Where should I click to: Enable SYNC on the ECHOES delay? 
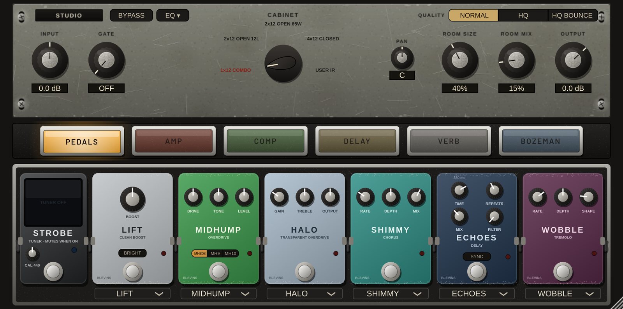coord(477,256)
